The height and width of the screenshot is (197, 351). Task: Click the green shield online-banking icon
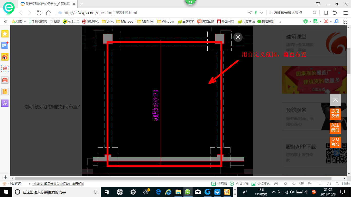point(306,22)
